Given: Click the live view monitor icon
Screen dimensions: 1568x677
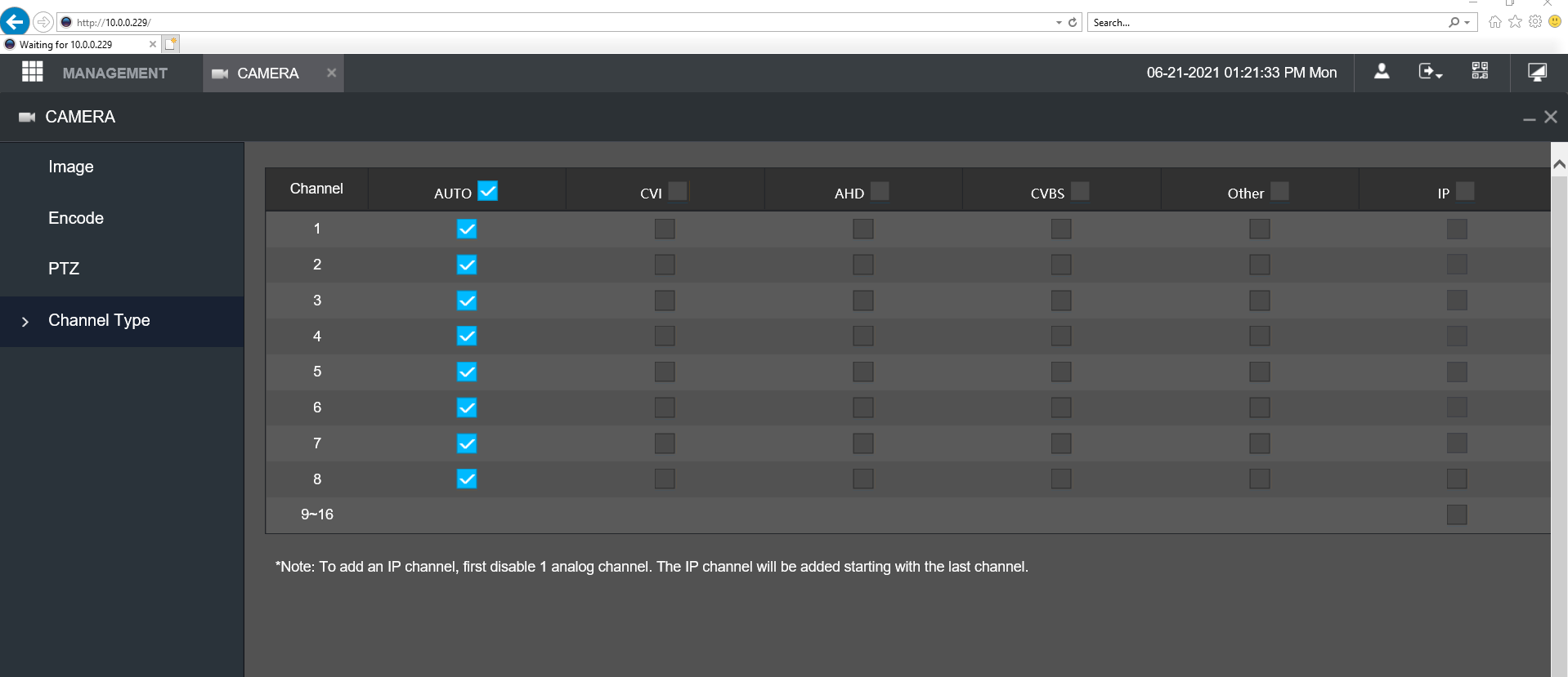Looking at the screenshot, I should pos(1537,72).
